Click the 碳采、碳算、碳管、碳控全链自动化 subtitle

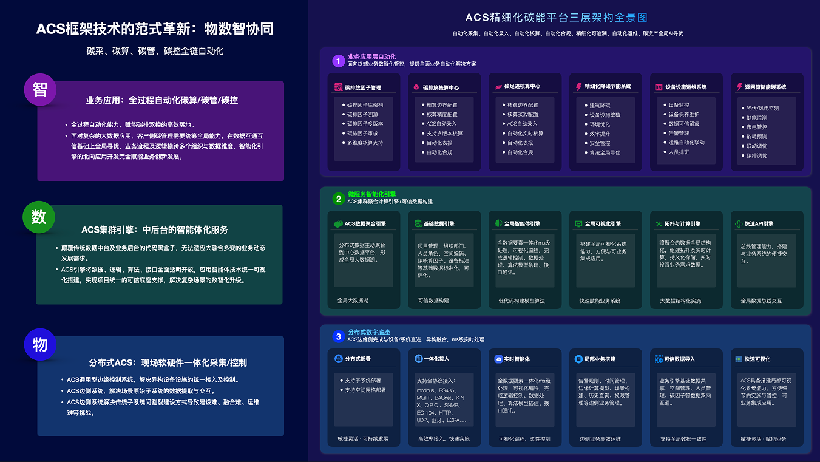coord(155,51)
